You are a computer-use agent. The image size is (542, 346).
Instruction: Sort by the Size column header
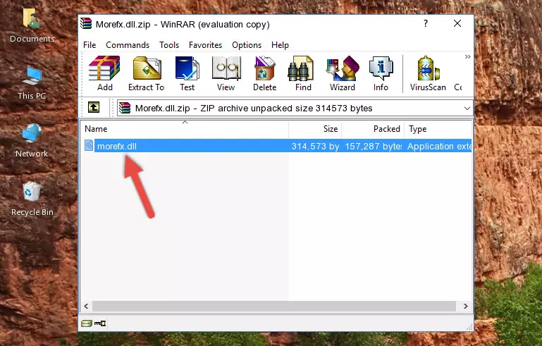pos(315,129)
